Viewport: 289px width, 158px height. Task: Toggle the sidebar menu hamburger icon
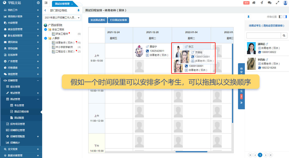coord(46,3)
